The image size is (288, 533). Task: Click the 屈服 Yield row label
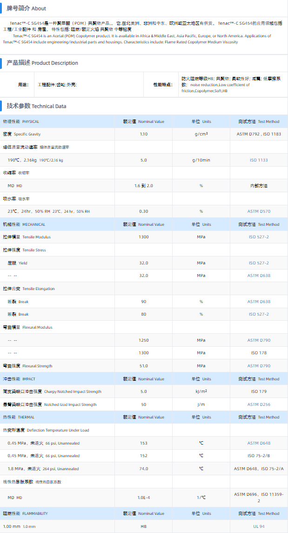(x=17, y=263)
